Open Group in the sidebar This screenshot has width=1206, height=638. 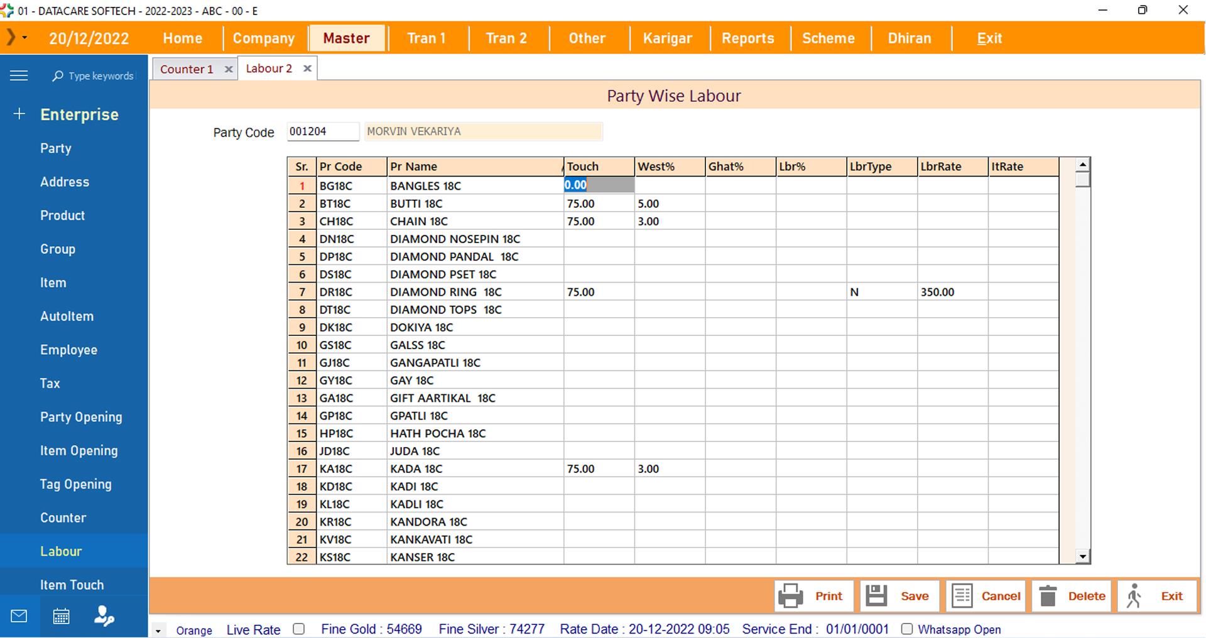click(x=58, y=249)
